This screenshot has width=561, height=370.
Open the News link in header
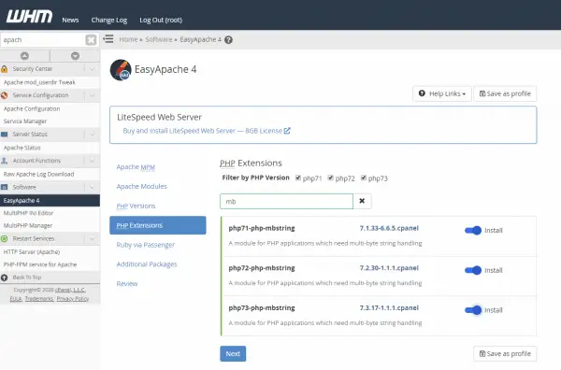[70, 20]
